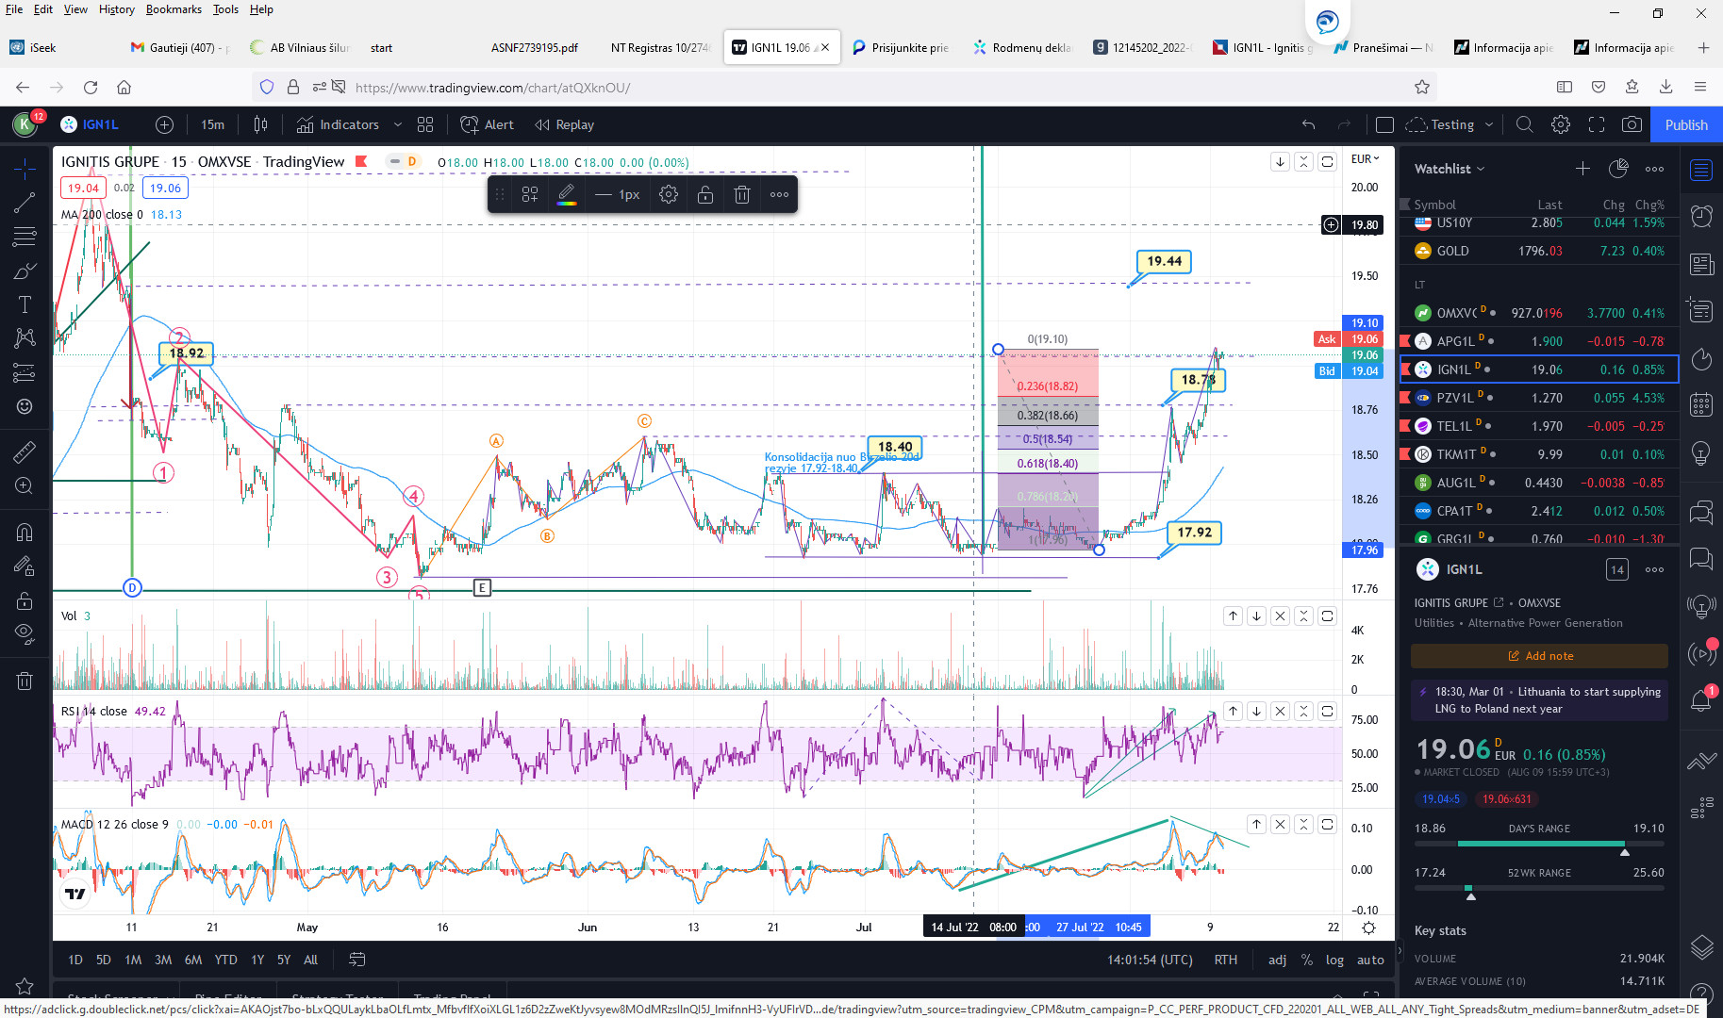The image size is (1723, 1018).
Task: Pick the line color pencil swatch
Action: point(567,195)
